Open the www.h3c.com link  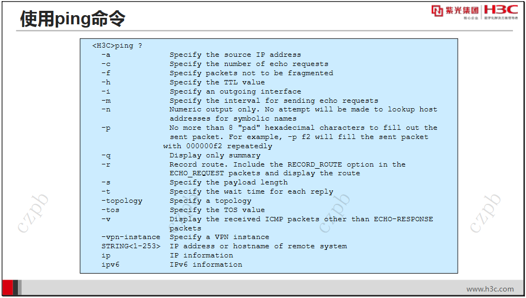(490, 289)
